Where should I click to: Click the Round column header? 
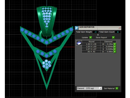coord(91,42)
